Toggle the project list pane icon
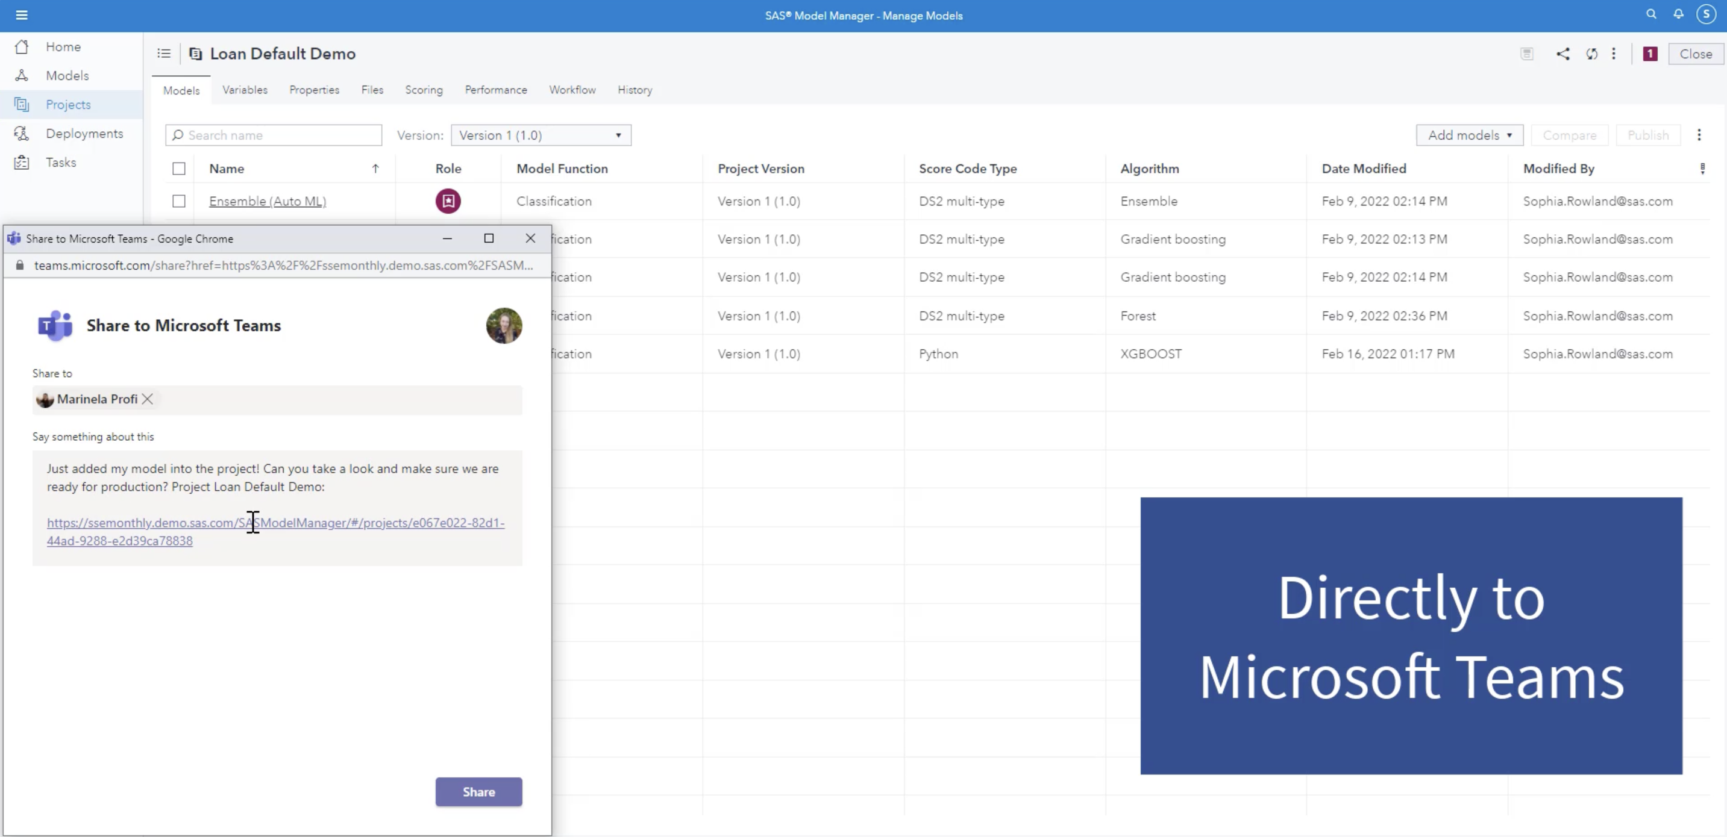 point(163,54)
